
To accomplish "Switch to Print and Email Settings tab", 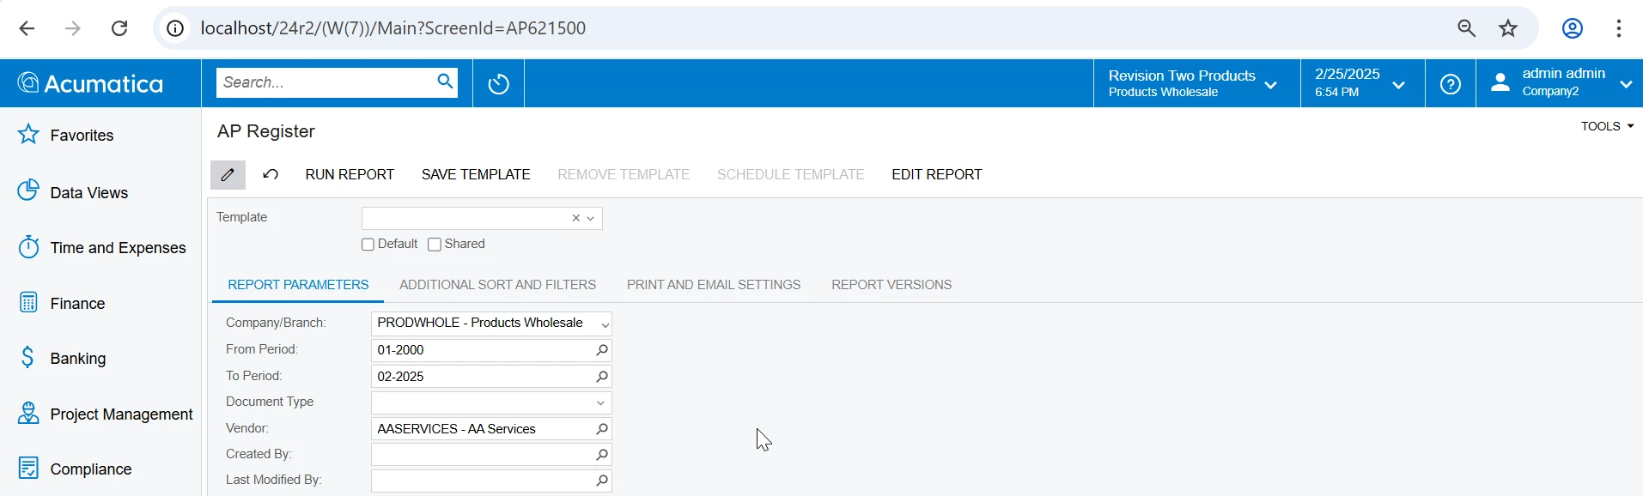I will [x=714, y=285].
